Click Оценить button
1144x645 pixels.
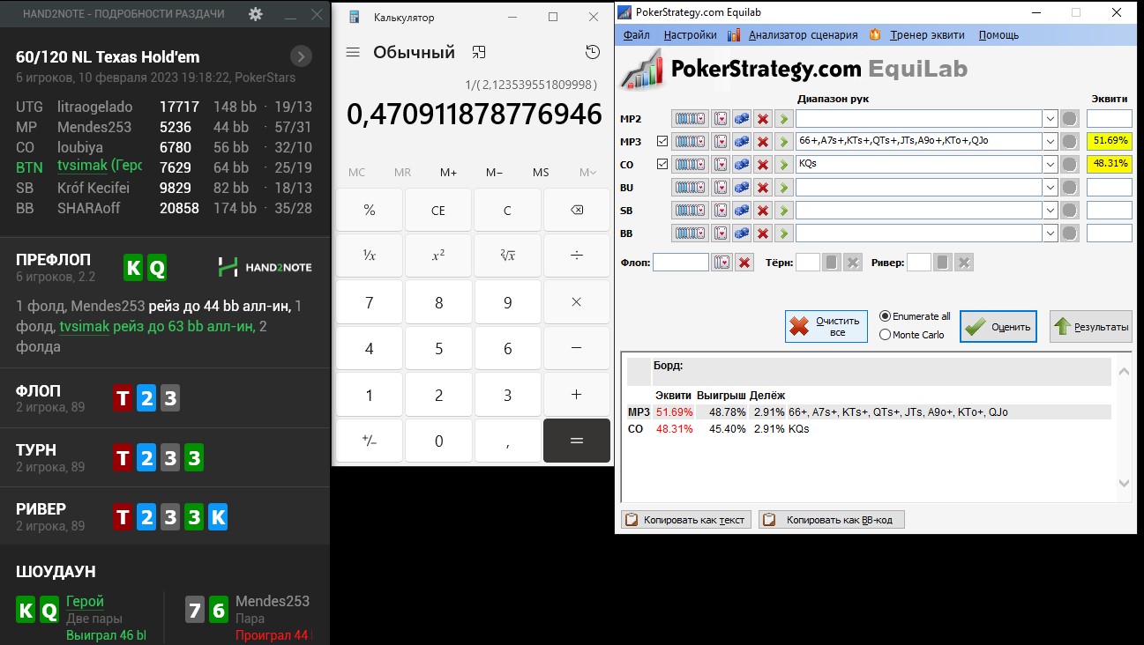998,327
